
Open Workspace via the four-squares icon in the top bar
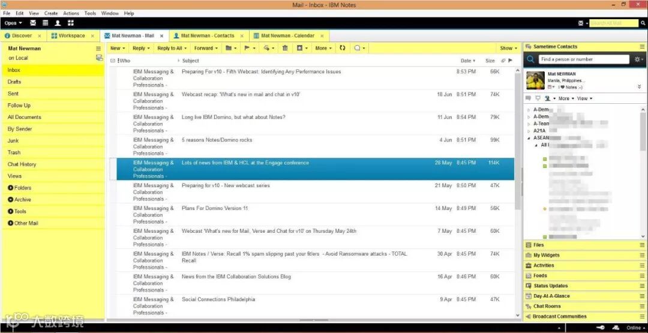tap(71, 23)
